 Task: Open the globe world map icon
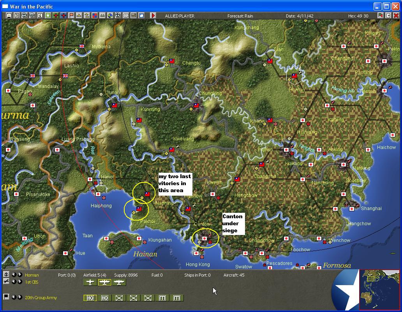tap(110, 16)
